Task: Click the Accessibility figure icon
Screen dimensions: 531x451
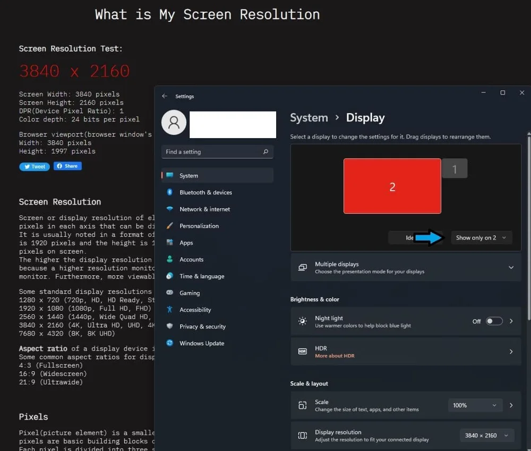Action: click(170, 309)
